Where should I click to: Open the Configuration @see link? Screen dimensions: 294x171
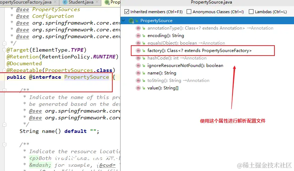pos(53,16)
